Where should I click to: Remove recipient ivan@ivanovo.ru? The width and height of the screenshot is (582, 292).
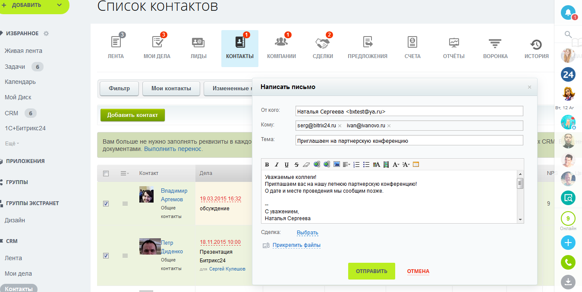[x=389, y=126]
